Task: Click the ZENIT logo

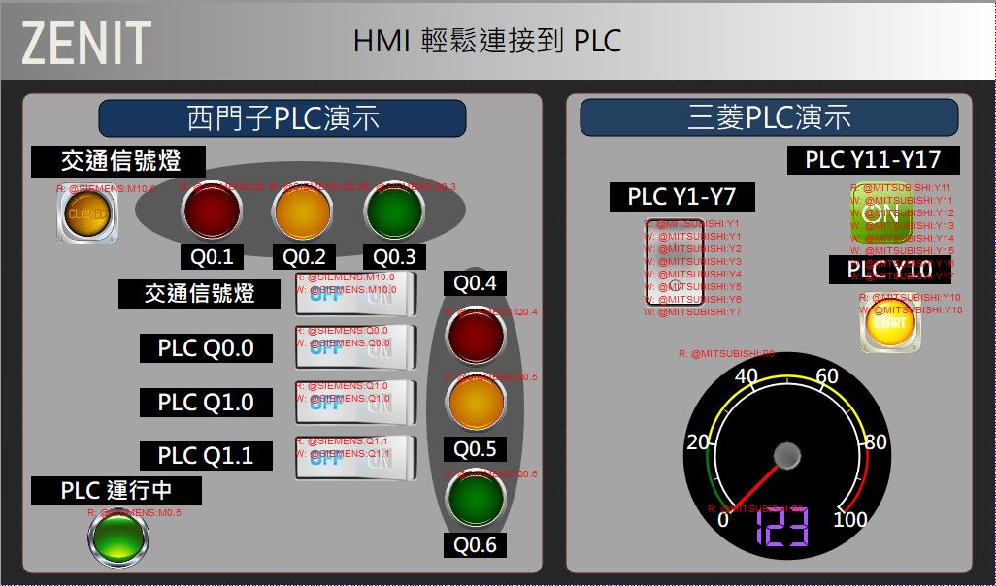Action: pyautogui.click(x=86, y=43)
